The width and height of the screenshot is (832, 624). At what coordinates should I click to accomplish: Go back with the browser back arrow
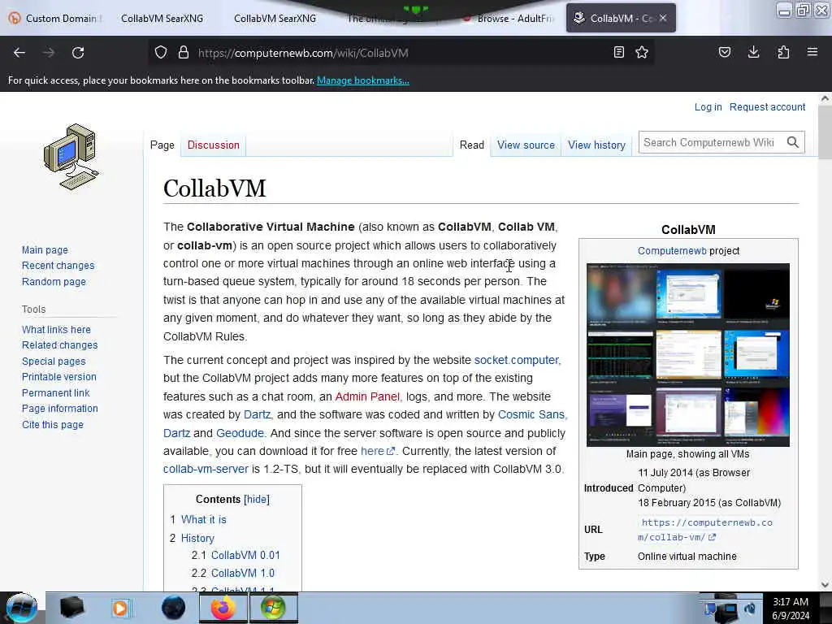tap(19, 53)
